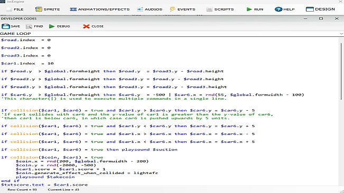Screen dimensions: 344x193
Task: Click the 'if $road.y > $global.formheight' line
Action: tap(112, 71)
